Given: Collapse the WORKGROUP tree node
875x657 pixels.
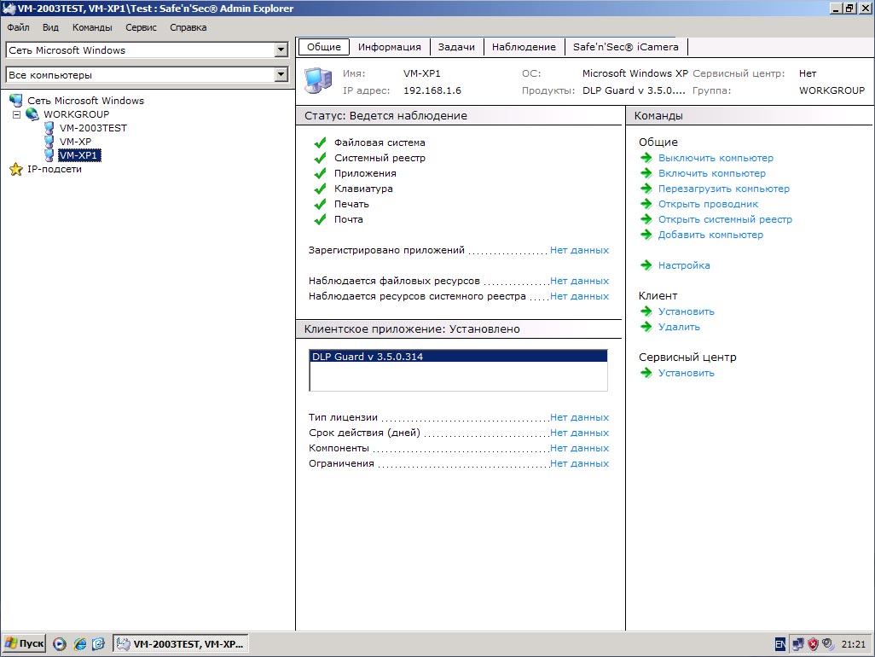Looking at the screenshot, I should pos(17,114).
